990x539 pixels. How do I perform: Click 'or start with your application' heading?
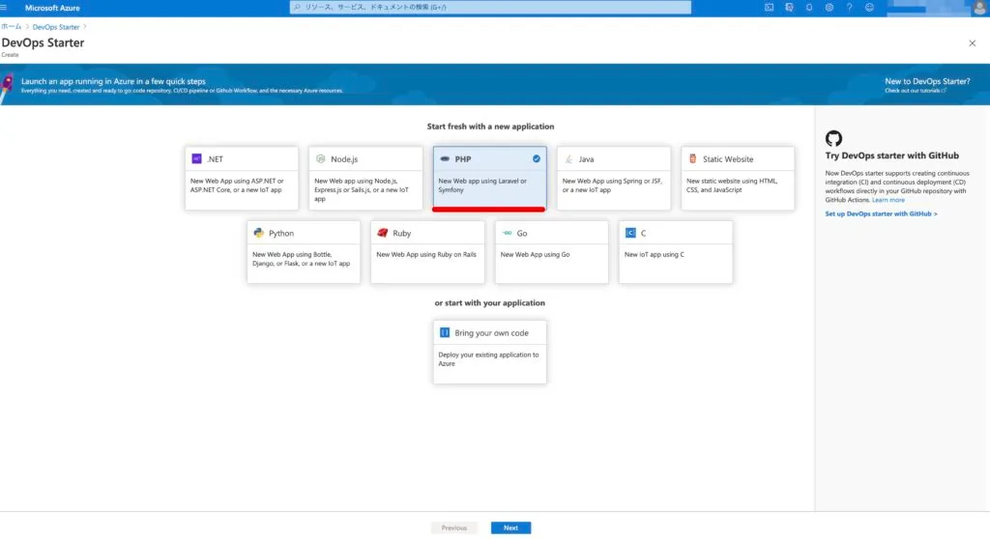coord(489,303)
